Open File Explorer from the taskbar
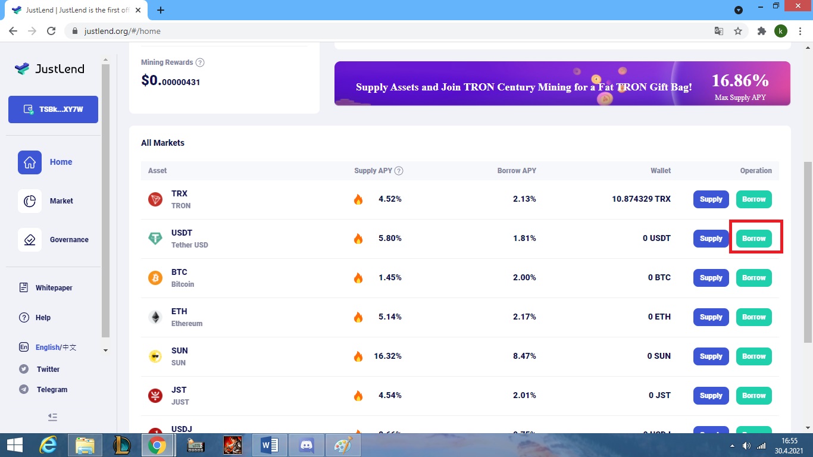 pyautogui.click(x=85, y=445)
